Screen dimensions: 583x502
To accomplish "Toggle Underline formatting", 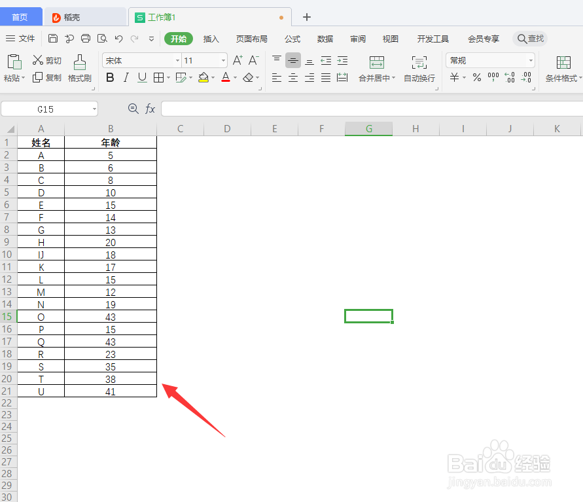I will 142,77.
